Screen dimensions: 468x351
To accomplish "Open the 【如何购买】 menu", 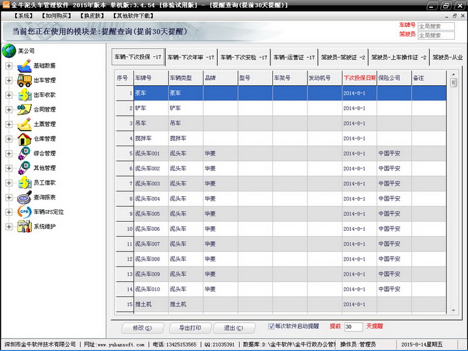I will coord(57,16).
